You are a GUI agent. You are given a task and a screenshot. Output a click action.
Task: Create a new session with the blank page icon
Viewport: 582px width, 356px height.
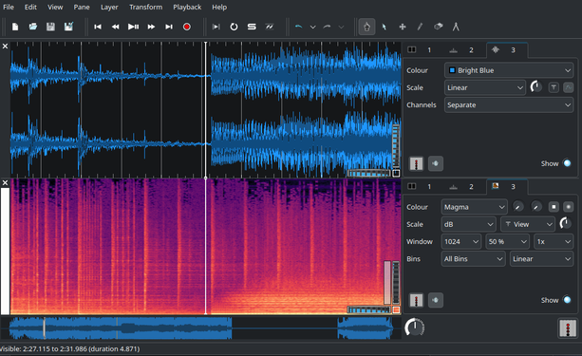pos(15,27)
